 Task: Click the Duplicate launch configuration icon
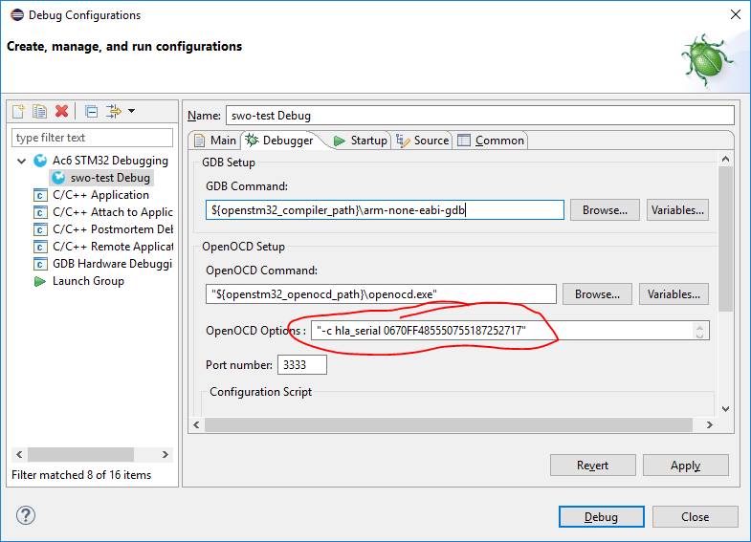[x=40, y=112]
